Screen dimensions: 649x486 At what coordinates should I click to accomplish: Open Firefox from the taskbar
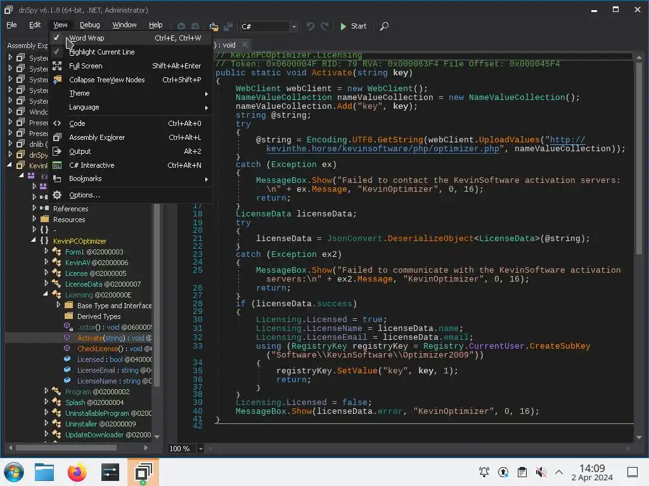(x=77, y=472)
